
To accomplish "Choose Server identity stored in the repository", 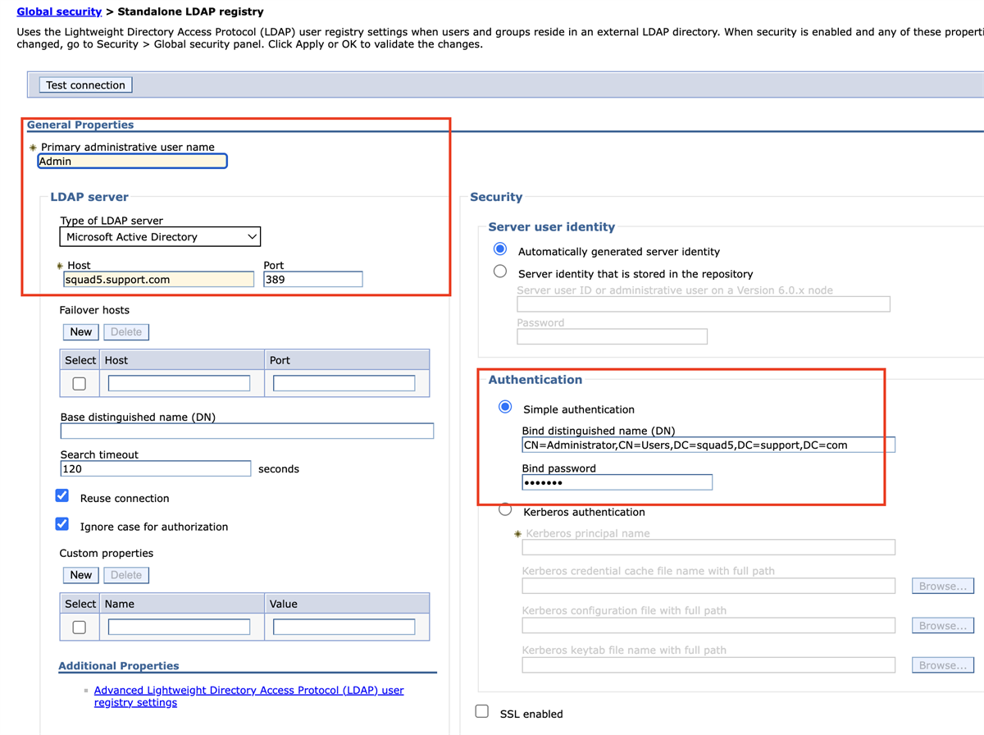I will (500, 271).
